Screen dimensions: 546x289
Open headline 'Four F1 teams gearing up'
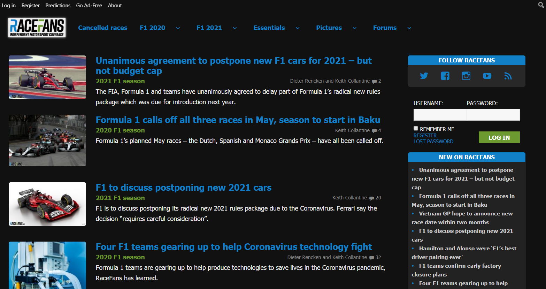coord(234,247)
